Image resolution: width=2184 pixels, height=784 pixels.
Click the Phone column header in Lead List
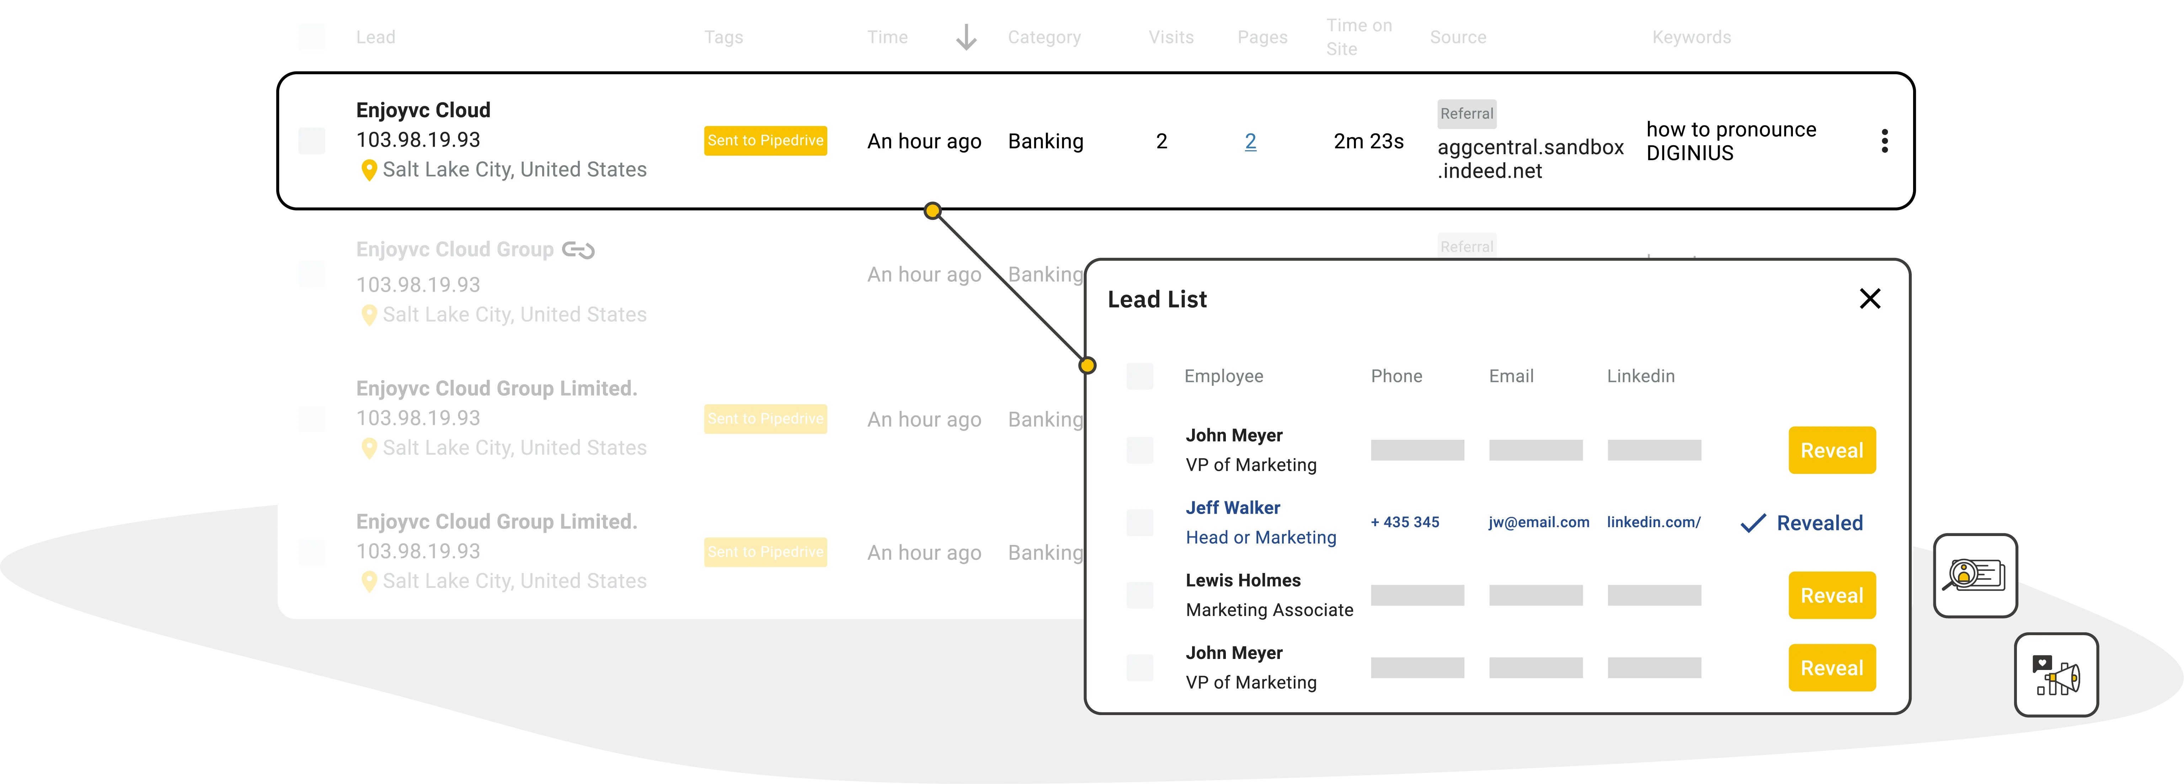1397,376
